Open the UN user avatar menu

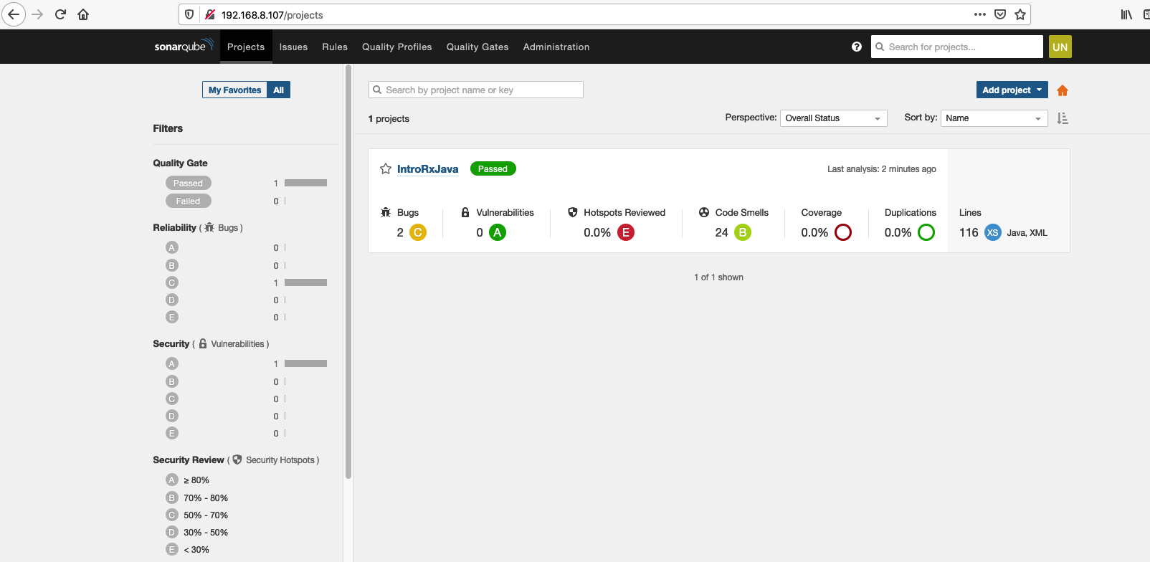point(1060,47)
